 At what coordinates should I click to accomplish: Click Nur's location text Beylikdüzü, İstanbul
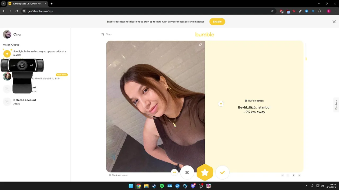point(254,107)
